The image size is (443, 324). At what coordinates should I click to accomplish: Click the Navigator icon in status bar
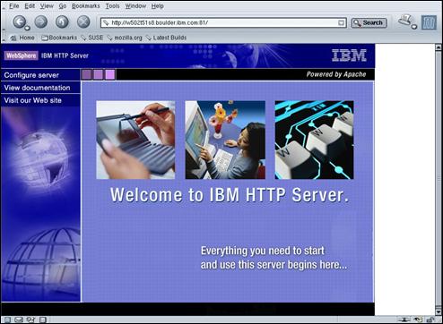[x=7, y=320]
